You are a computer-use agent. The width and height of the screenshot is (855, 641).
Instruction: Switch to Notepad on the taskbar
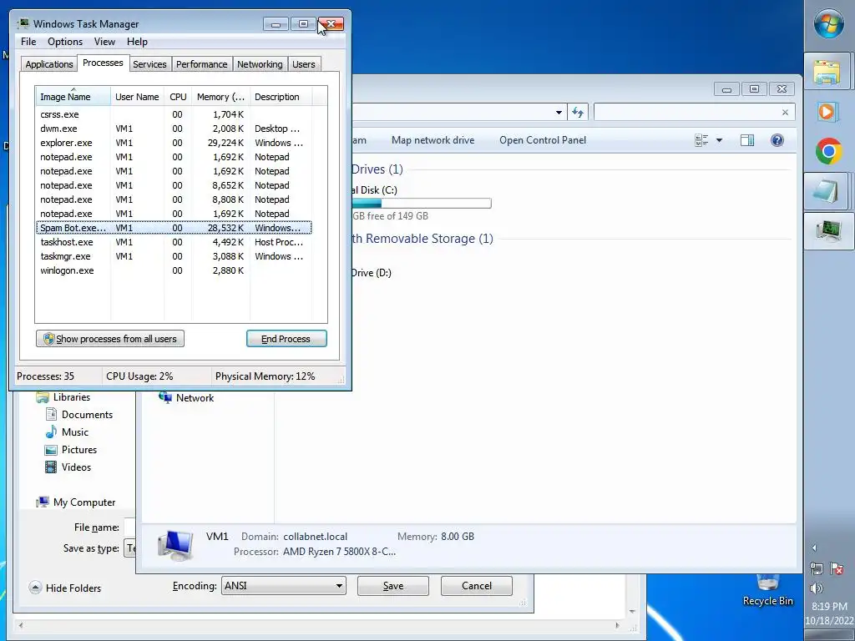[827, 191]
